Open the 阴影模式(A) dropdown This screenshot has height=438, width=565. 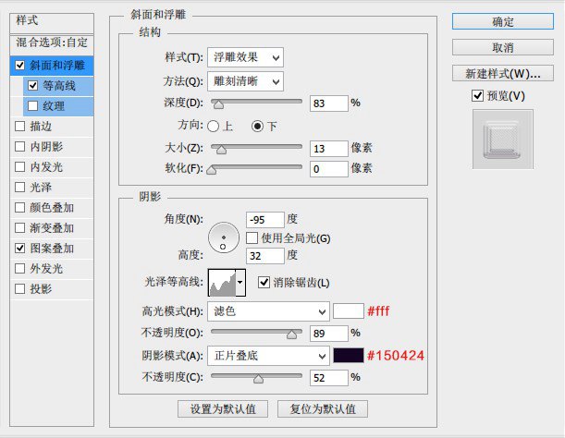268,356
